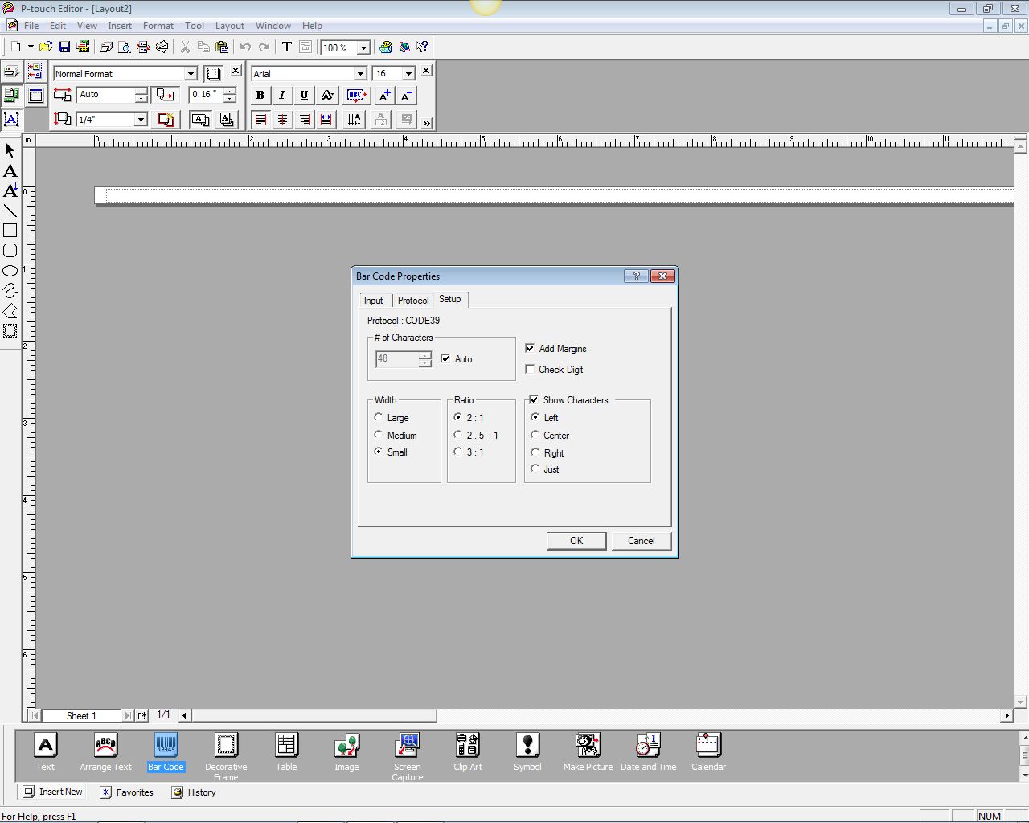The image size is (1029, 823).
Task: Select 3 : 1 ratio option
Action: coord(458,452)
